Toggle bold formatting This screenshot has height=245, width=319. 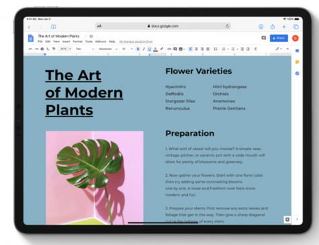pos(138,49)
